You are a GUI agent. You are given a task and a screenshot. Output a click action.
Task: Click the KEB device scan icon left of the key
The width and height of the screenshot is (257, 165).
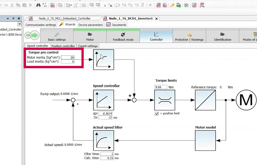[165, 5]
